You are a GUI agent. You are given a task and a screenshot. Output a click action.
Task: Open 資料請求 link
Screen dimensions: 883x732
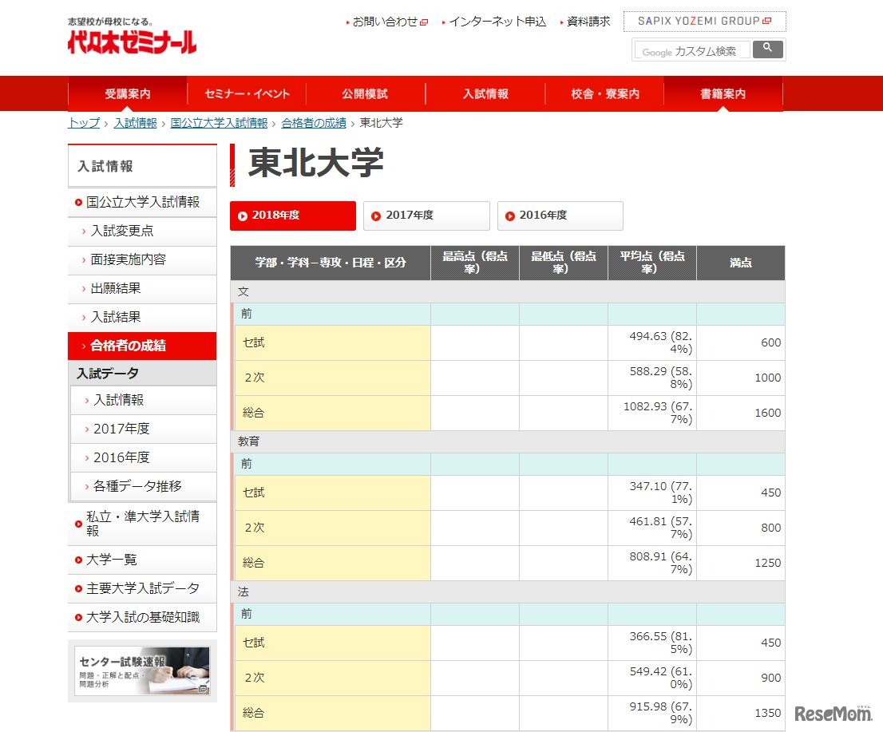click(588, 22)
